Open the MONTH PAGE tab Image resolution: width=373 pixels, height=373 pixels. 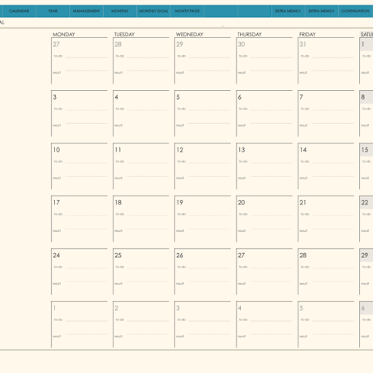coord(187,11)
